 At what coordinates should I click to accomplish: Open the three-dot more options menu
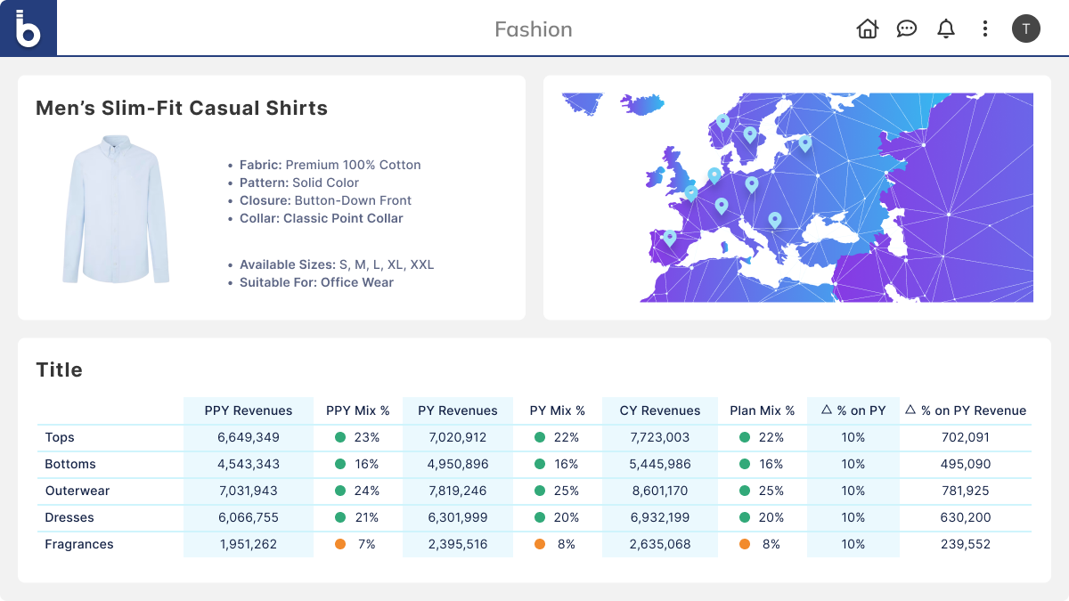coord(984,28)
